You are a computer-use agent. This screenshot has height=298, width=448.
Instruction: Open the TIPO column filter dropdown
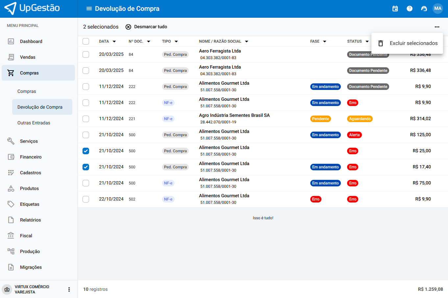pyautogui.click(x=176, y=42)
